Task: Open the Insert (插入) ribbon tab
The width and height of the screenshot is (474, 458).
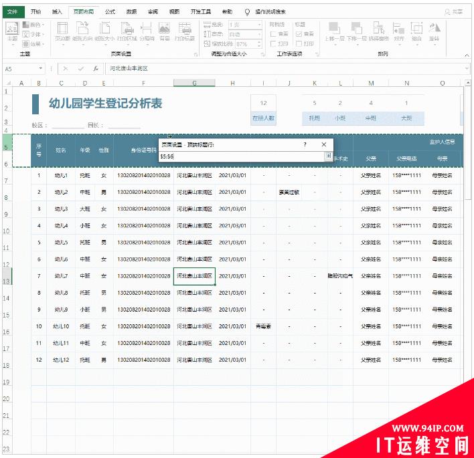Action: [57, 11]
